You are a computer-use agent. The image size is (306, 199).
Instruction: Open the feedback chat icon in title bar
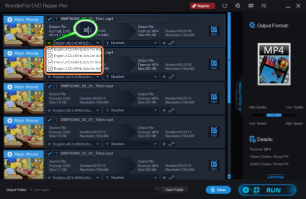(x=250, y=6)
